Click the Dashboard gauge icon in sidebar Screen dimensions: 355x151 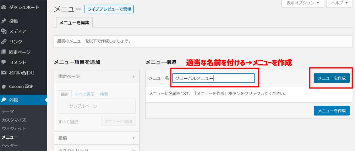tap(4, 7)
